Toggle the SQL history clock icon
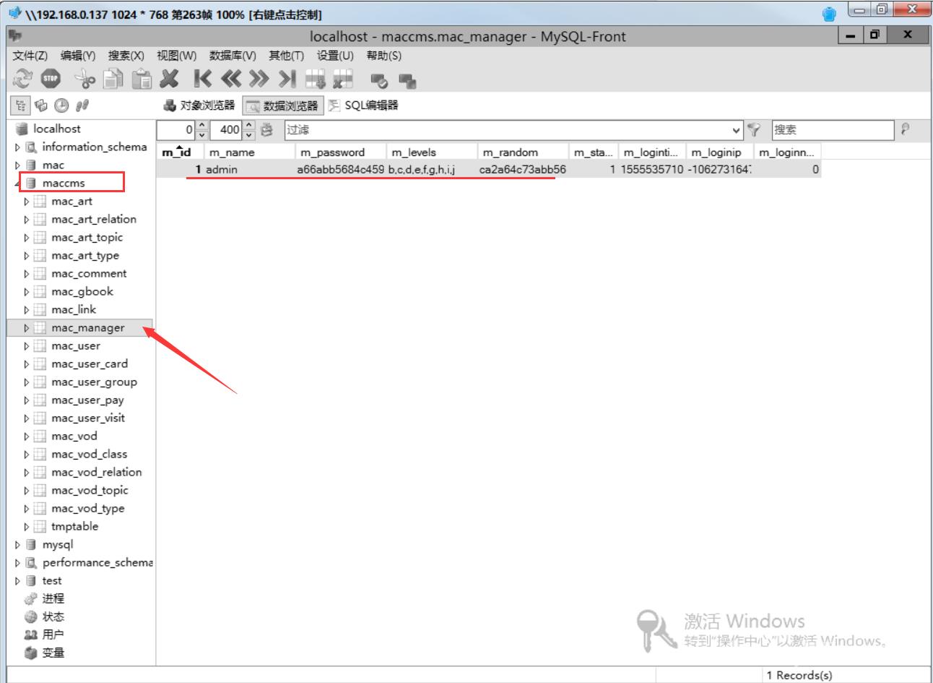 pos(61,106)
